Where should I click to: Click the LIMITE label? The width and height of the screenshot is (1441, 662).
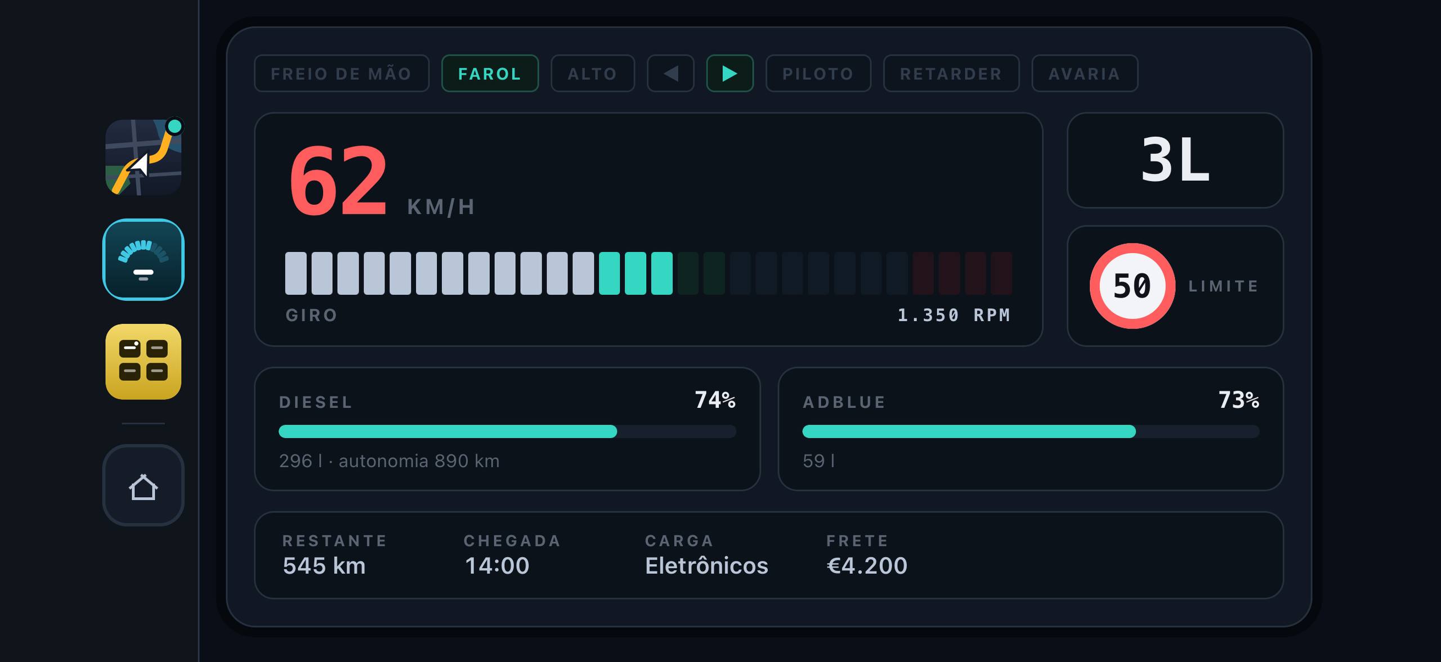tap(1223, 286)
